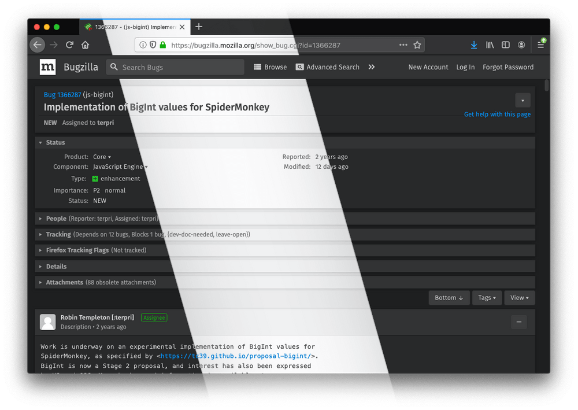Jump to page end with Bottom button
The width and height of the screenshot is (578, 410).
[449, 298]
